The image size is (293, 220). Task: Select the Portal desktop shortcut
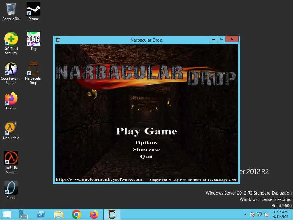coord(11,190)
